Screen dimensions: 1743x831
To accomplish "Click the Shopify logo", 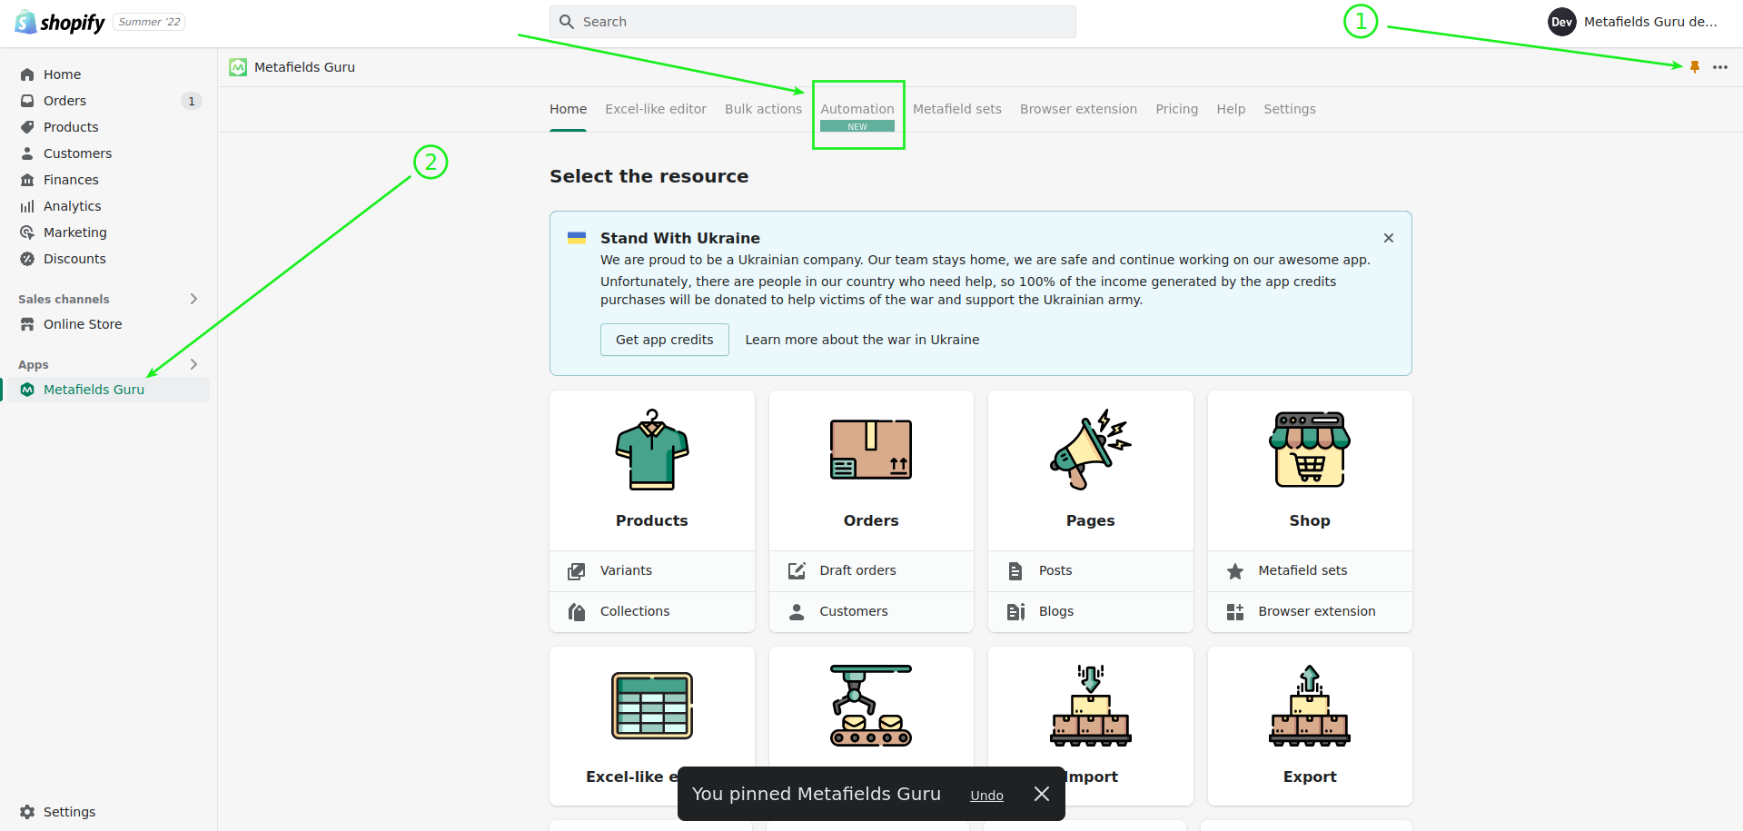I will [60, 22].
